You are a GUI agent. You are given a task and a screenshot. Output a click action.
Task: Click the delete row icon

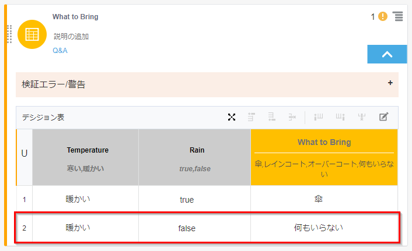292,117
